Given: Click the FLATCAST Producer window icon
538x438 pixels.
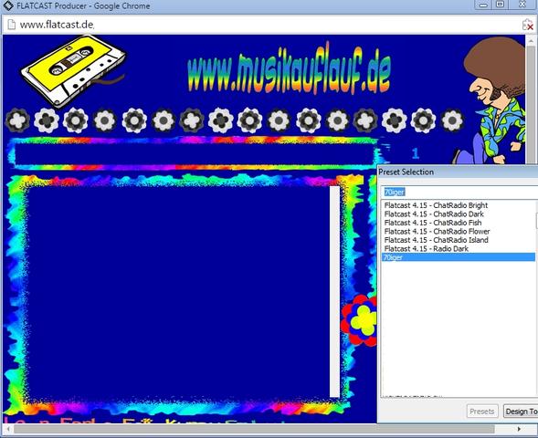Looking at the screenshot, I should 8,5.
